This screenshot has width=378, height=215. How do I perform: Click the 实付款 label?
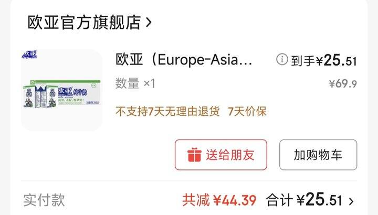tap(44, 200)
